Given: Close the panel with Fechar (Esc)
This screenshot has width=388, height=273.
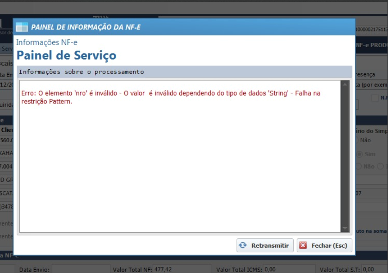Looking at the screenshot, I should point(324,245).
